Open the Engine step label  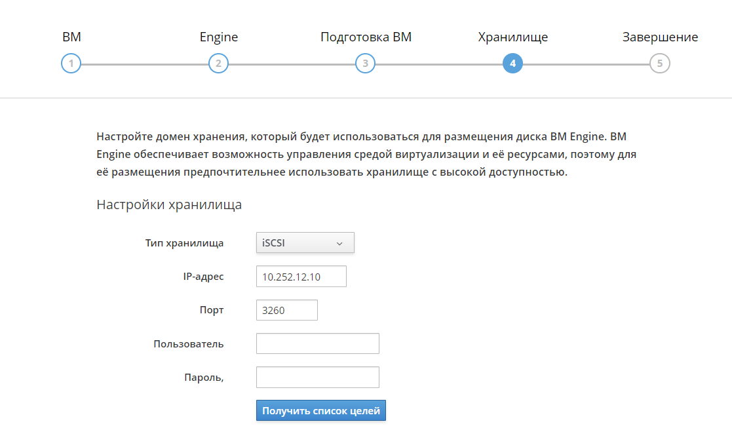click(218, 37)
